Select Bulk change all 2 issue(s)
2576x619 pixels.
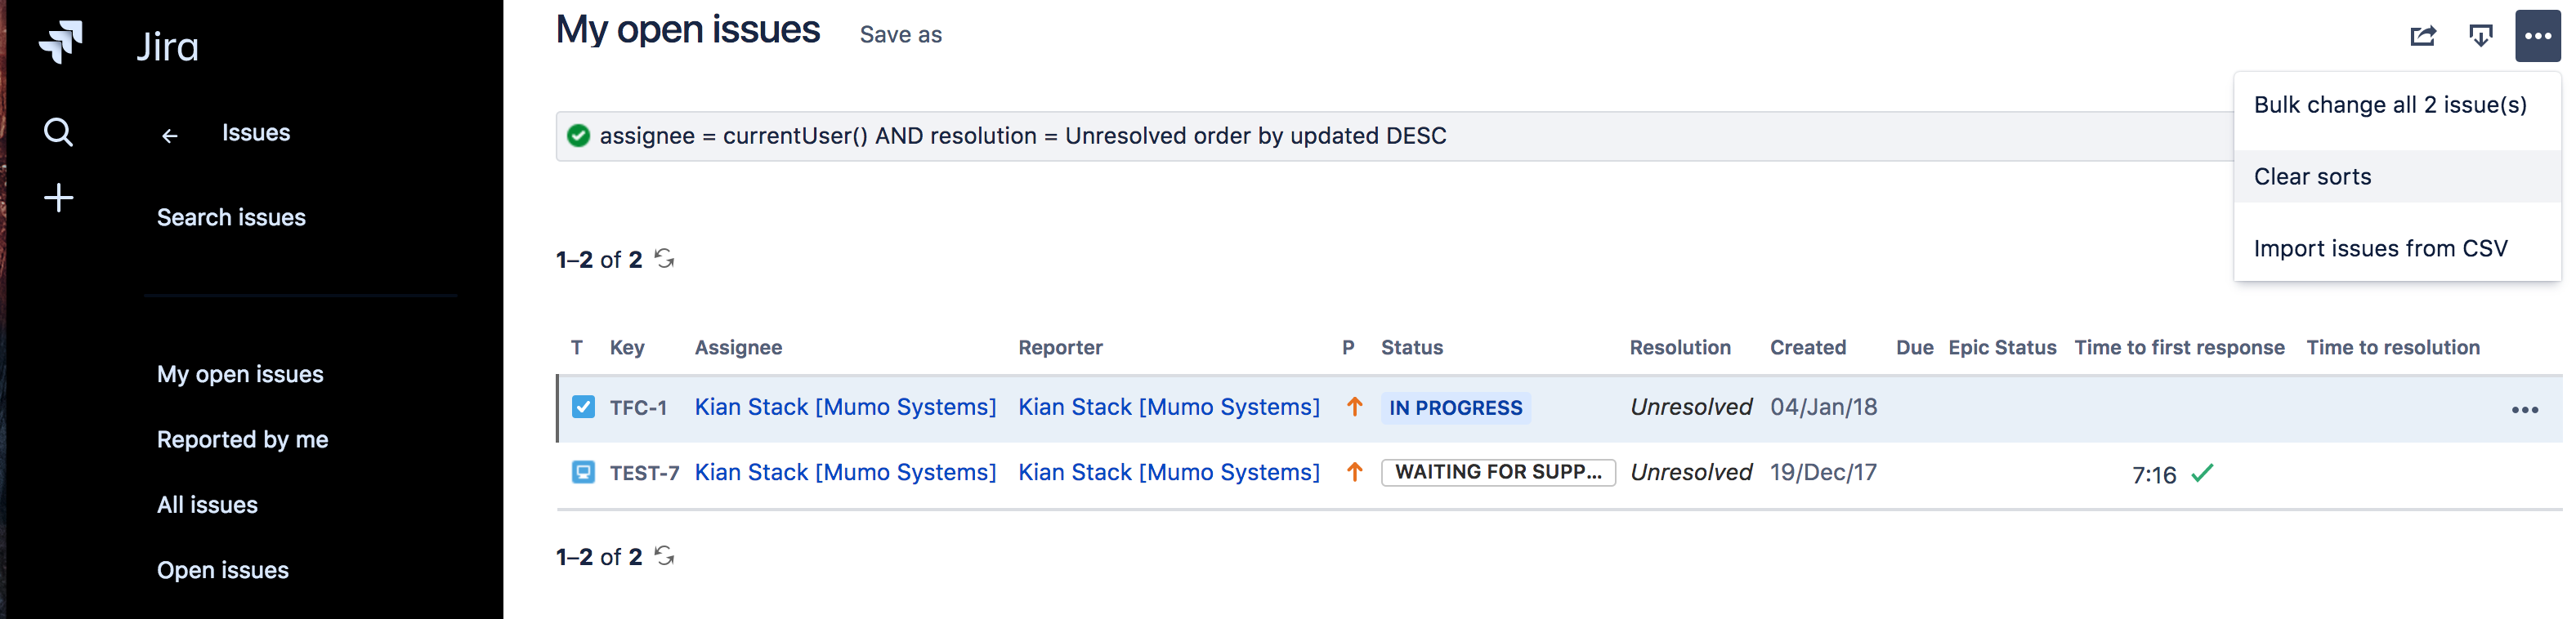pos(2389,104)
